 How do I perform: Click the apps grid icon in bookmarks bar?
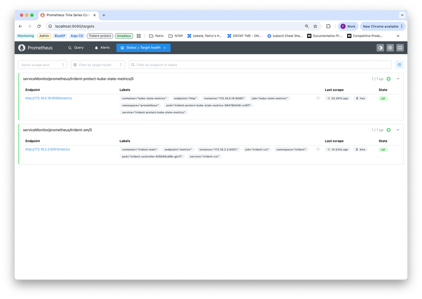[x=139, y=36]
